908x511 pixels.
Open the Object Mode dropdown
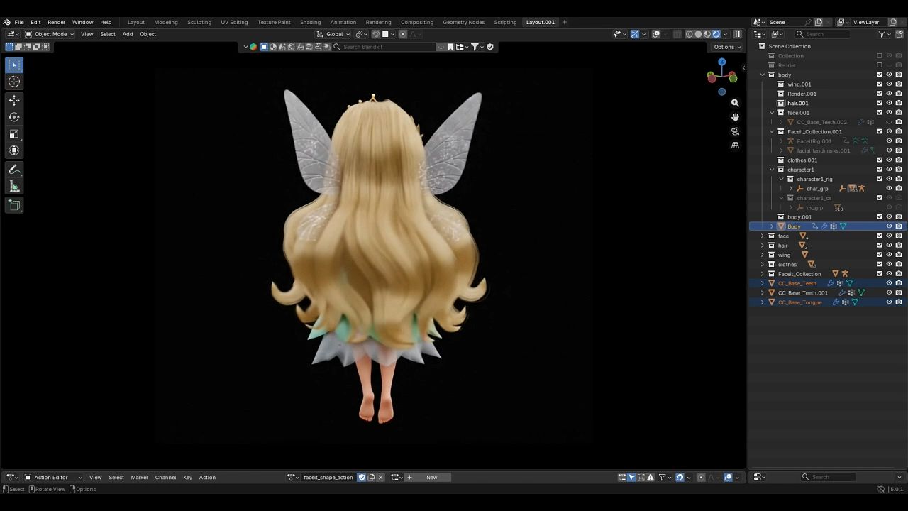[49, 34]
